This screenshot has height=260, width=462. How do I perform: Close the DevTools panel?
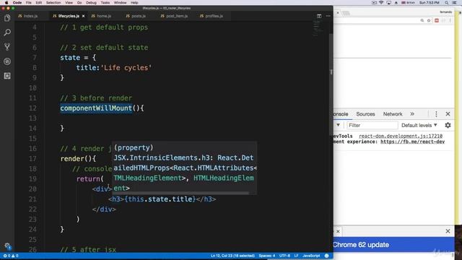448,114
